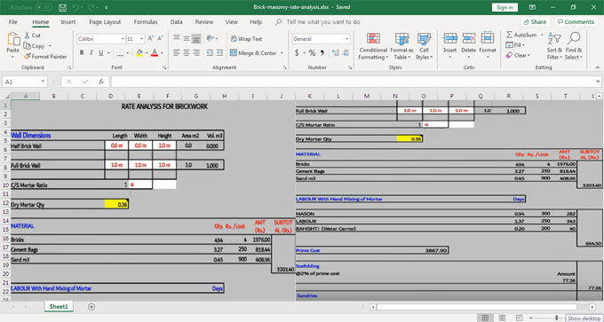Open the font size dropdown
This screenshot has height=322, width=604.
point(142,39)
